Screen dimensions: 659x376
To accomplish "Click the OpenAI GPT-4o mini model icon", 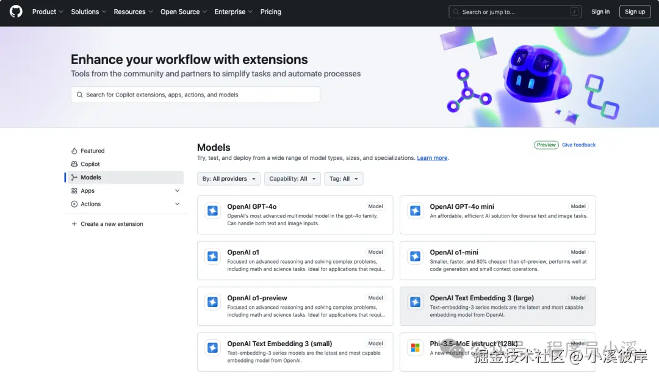I will (x=416, y=211).
